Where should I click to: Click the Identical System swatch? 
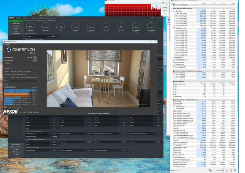coord(12,107)
